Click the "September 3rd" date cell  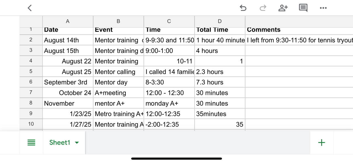click(x=68, y=82)
